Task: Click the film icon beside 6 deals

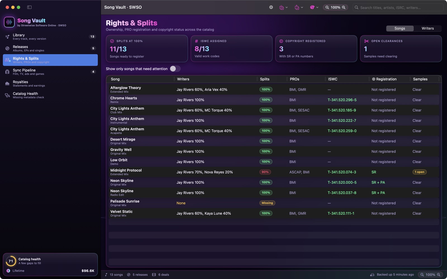Action: [154, 275]
